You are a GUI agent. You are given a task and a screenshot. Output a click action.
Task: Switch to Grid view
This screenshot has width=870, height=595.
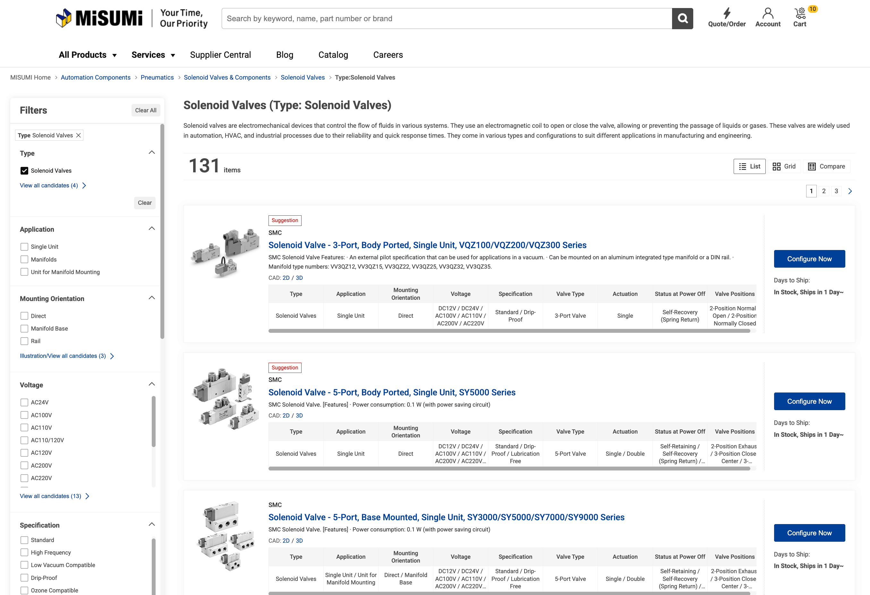pyautogui.click(x=784, y=166)
